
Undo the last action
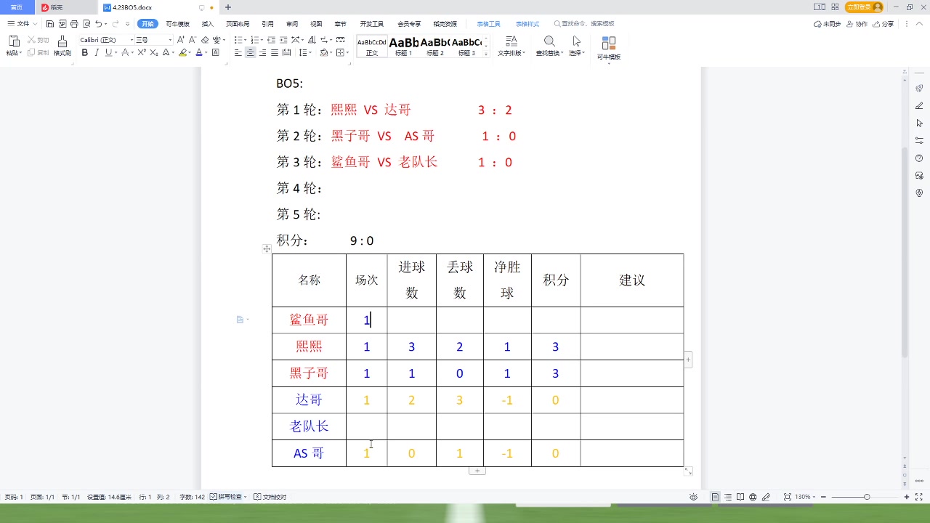point(98,24)
